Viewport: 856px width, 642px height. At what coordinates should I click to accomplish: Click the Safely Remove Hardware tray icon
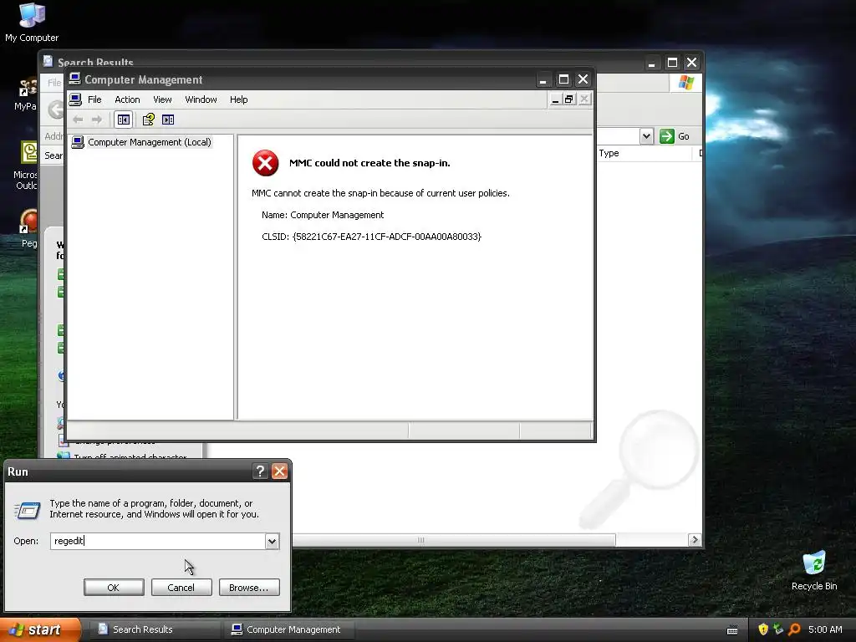pyautogui.click(x=778, y=629)
